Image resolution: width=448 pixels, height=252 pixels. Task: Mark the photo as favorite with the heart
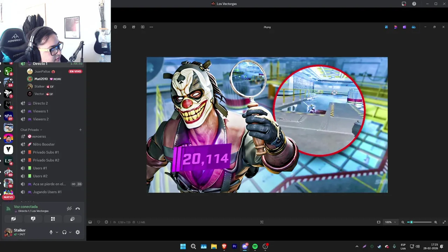(98, 222)
